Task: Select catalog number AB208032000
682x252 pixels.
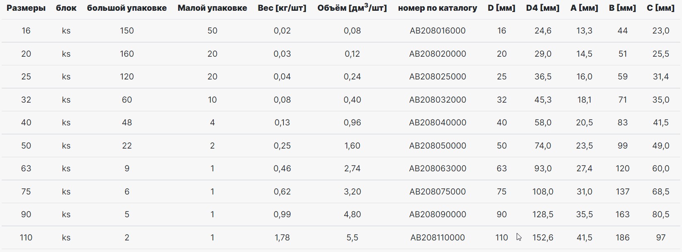Action: [438, 100]
